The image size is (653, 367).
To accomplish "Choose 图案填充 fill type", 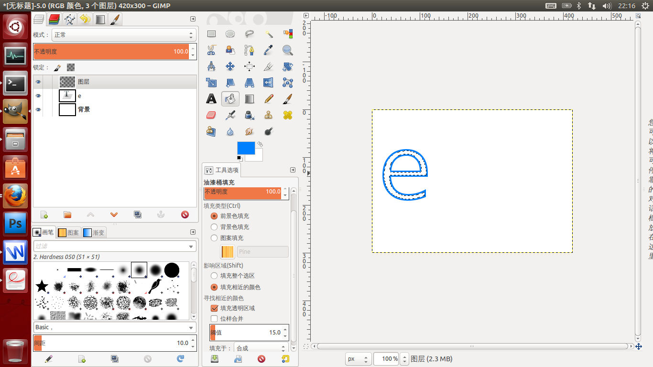I will (214, 238).
